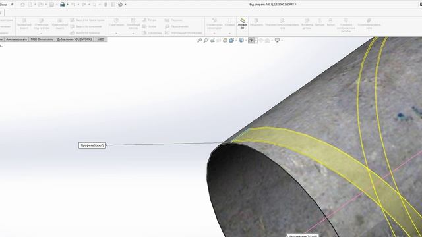Switch to the MBD tab
This screenshot has width=422, height=237.
click(x=100, y=39)
